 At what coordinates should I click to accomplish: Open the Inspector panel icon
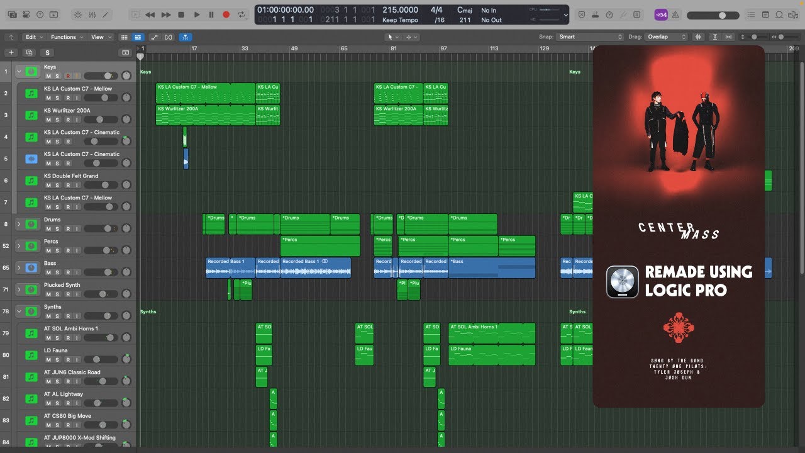pyautogui.click(x=26, y=14)
